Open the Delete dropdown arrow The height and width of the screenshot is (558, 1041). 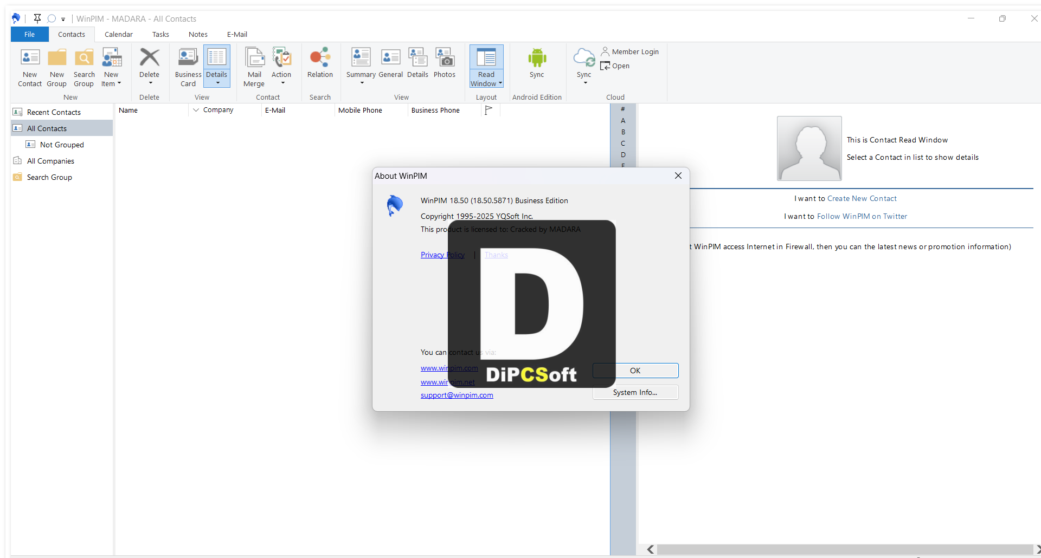click(x=150, y=83)
